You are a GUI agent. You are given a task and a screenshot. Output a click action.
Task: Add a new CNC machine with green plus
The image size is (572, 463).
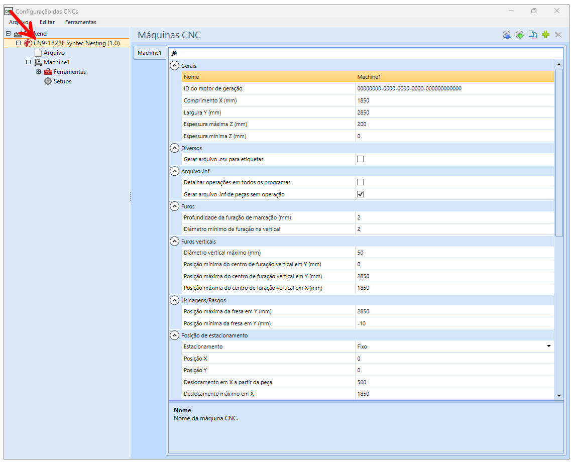(546, 35)
